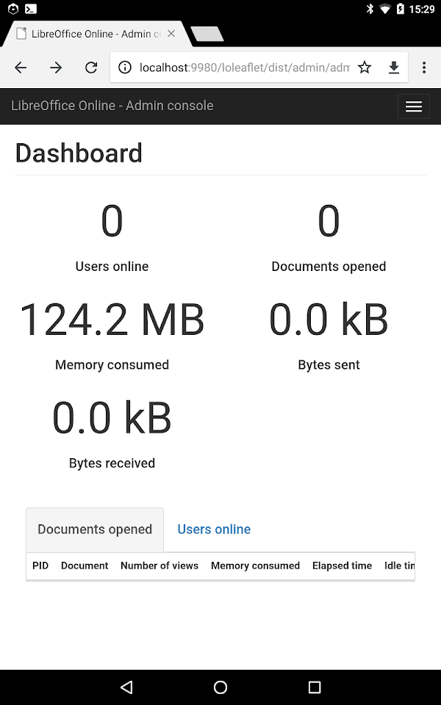The width and height of the screenshot is (441, 705).
Task: Open Chrome three-dot overflow menu
Action: tap(424, 68)
